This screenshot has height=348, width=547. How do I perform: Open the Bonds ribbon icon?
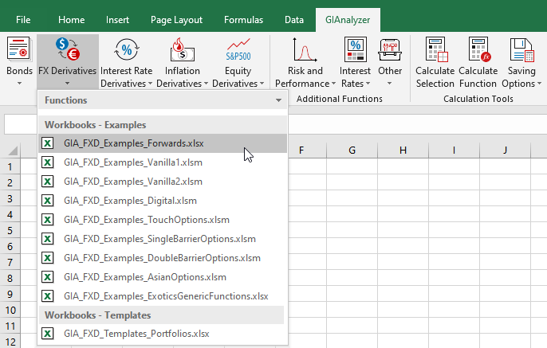click(18, 50)
